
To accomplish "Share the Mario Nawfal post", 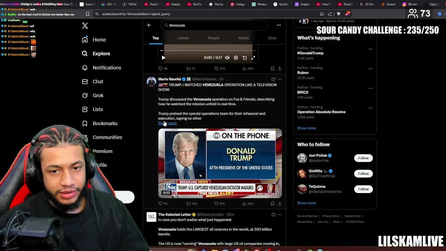I will coord(279,204).
